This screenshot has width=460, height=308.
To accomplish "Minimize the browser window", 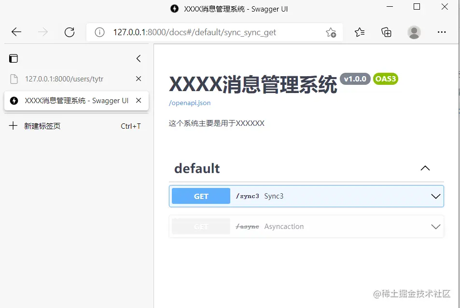I will 390,7.
